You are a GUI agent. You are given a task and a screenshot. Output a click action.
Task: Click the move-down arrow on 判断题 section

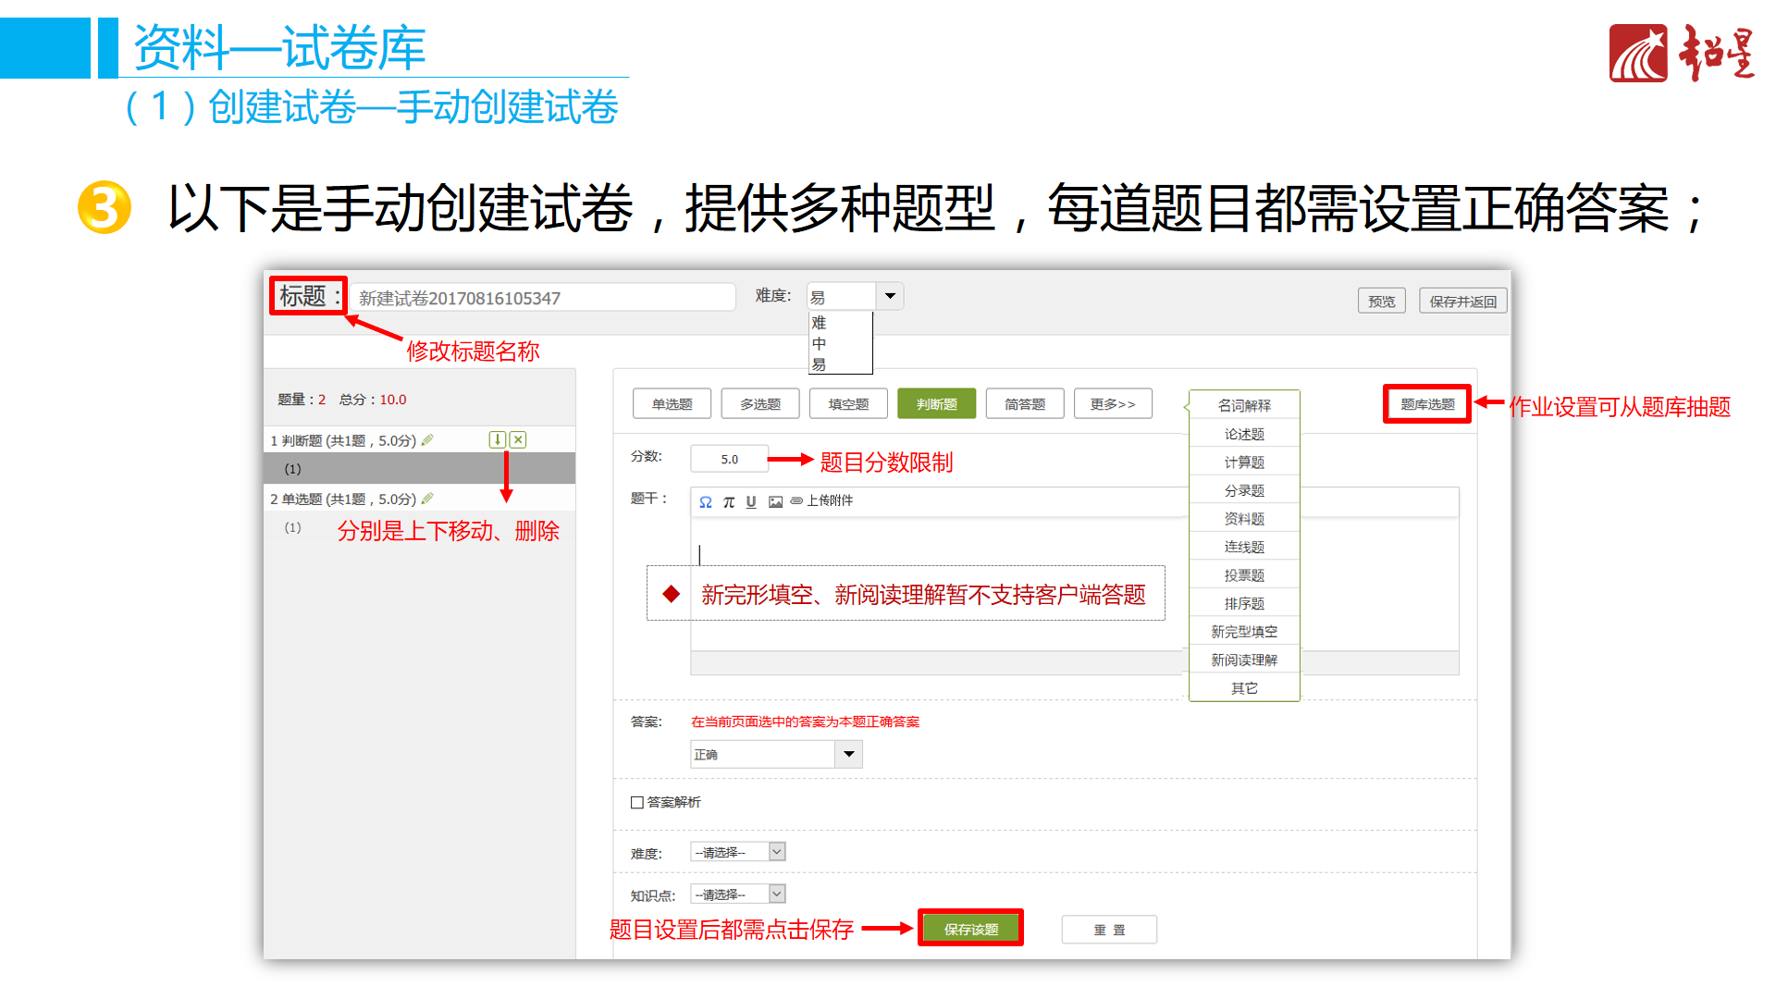(498, 440)
